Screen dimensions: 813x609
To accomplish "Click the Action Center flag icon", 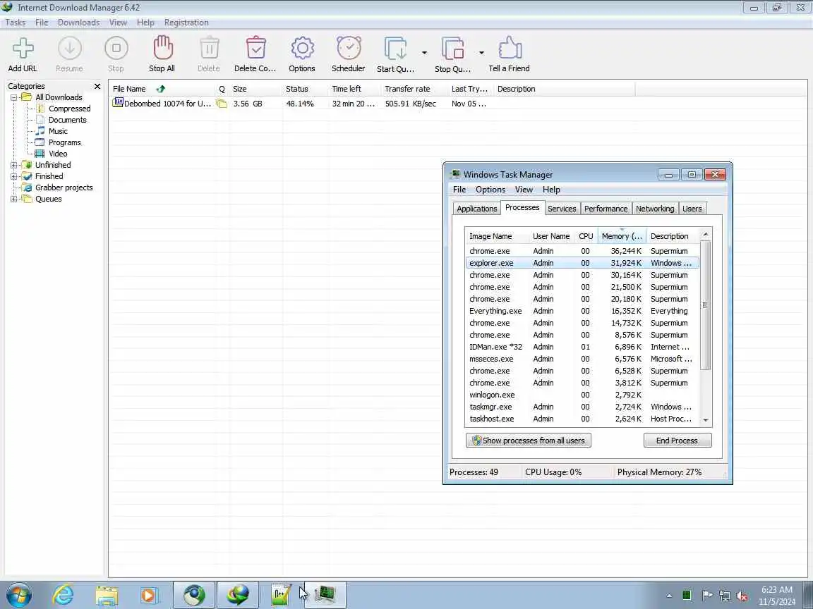I will 706,596.
